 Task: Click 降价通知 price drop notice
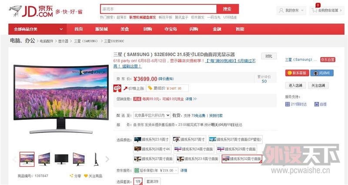click(x=166, y=79)
